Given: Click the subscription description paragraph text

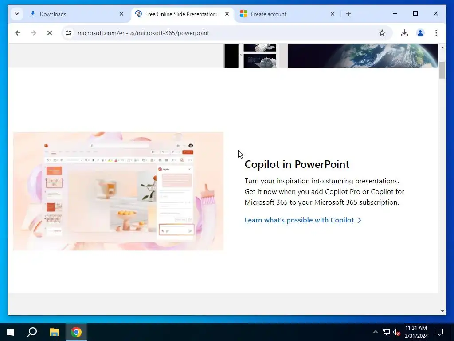Looking at the screenshot, I should 324,192.
